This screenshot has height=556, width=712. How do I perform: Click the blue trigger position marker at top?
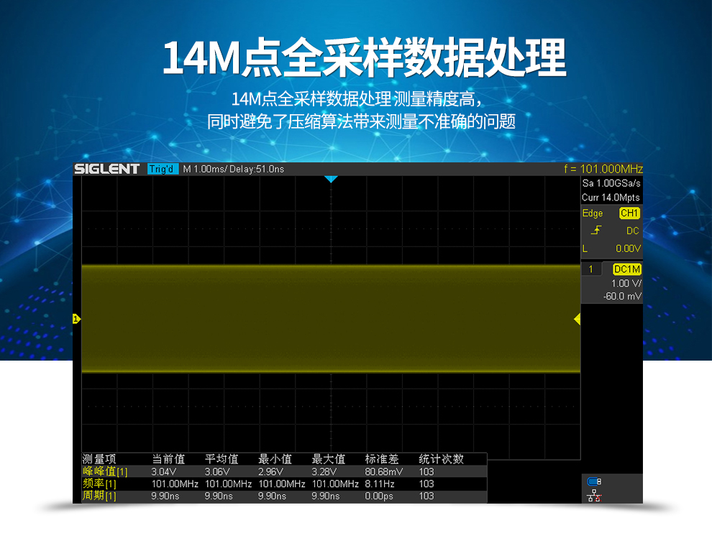[x=330, y=179]
